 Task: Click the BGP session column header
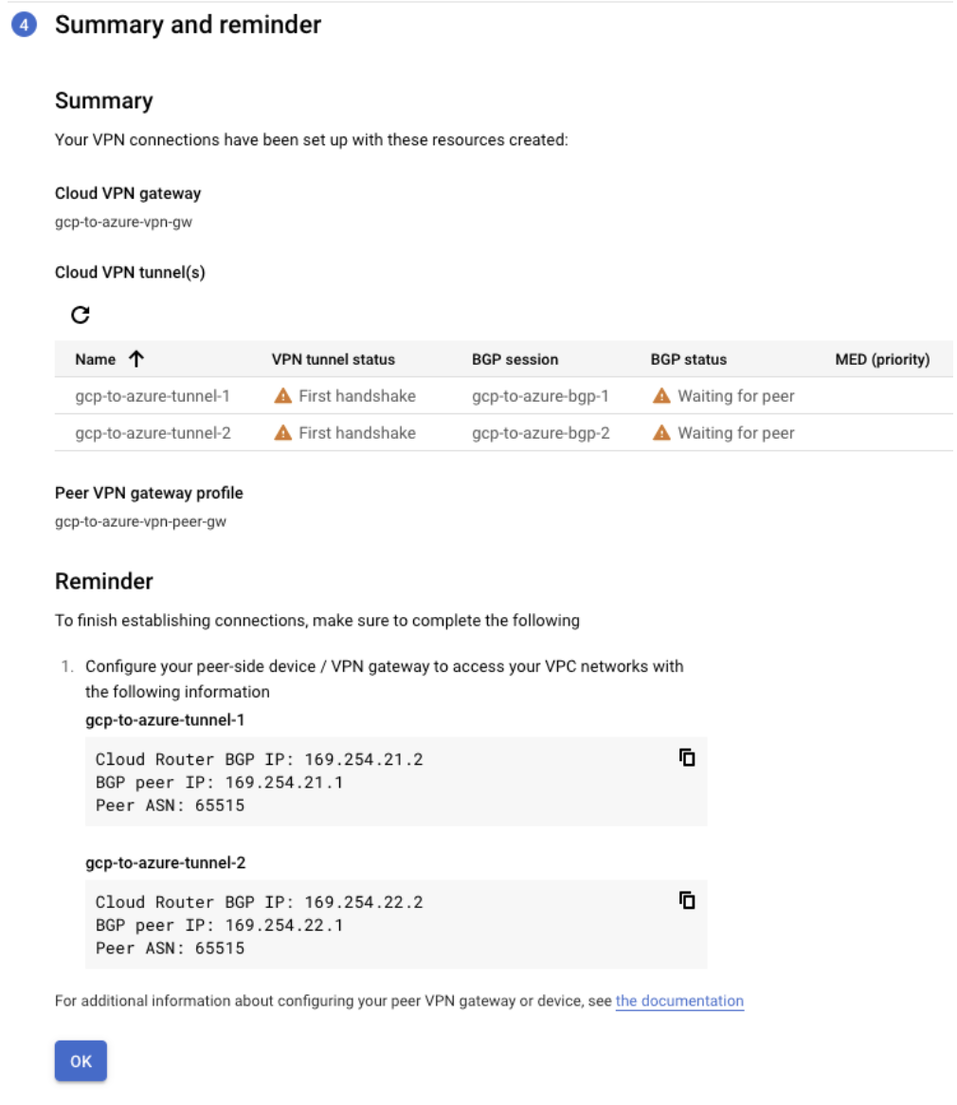(x=515, y=359)
